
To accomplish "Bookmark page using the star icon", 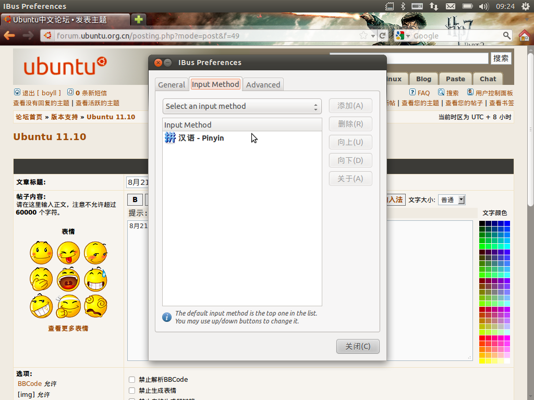I will tap(363, 35).
